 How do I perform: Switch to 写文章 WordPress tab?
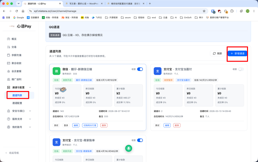[x=84, y=4]
